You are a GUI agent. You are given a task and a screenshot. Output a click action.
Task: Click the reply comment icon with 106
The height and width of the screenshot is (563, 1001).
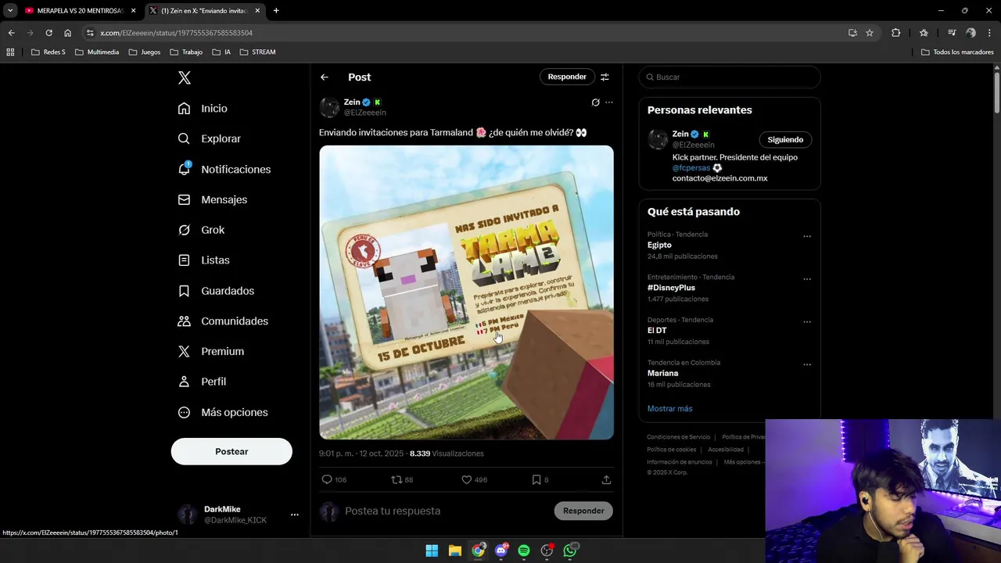pos(327,479)
